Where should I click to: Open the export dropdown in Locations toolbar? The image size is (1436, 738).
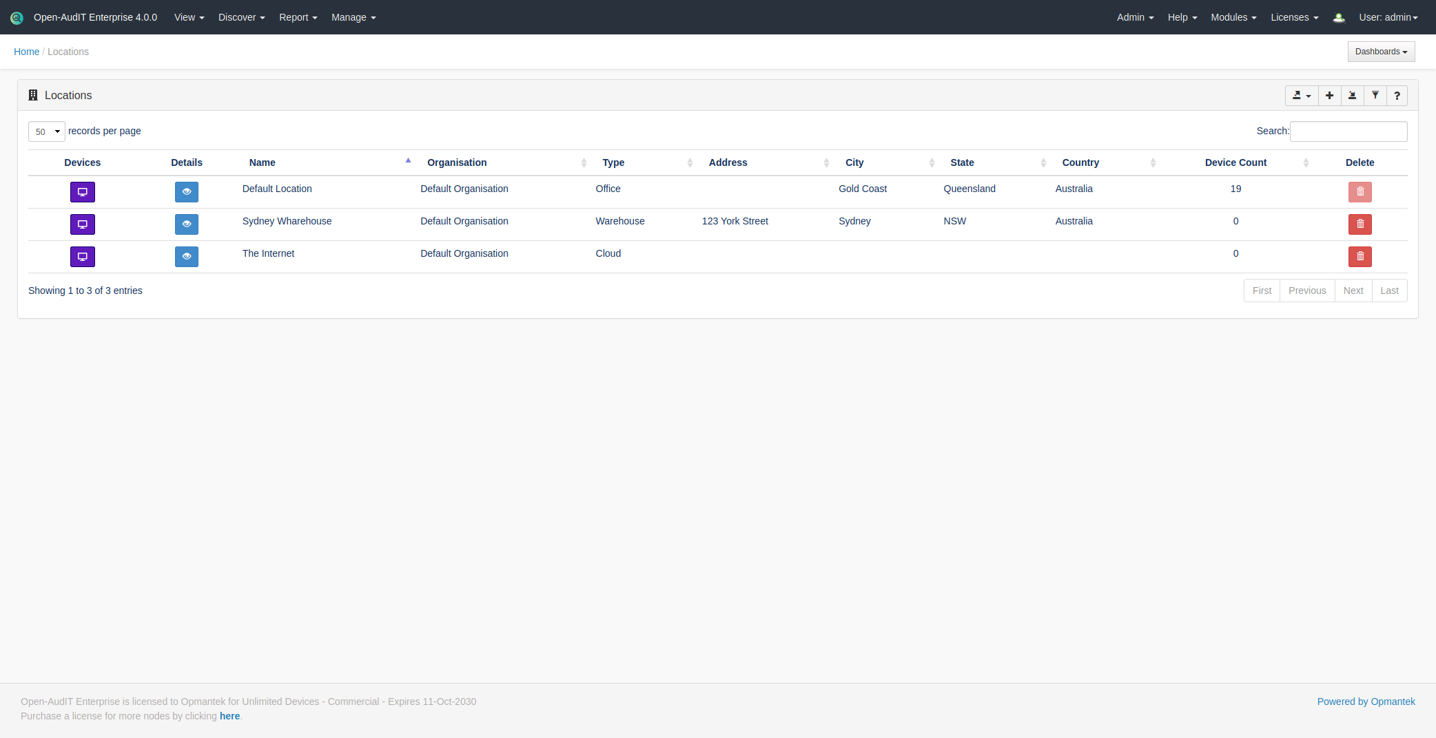[x=1301, y=96]
